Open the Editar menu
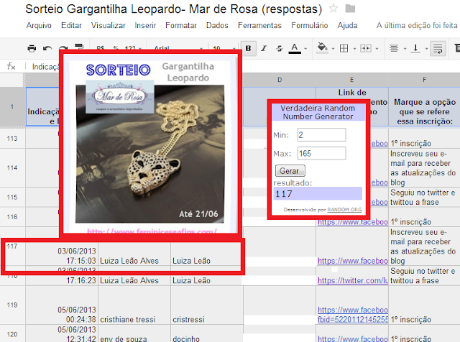 [x=71, y=26]
